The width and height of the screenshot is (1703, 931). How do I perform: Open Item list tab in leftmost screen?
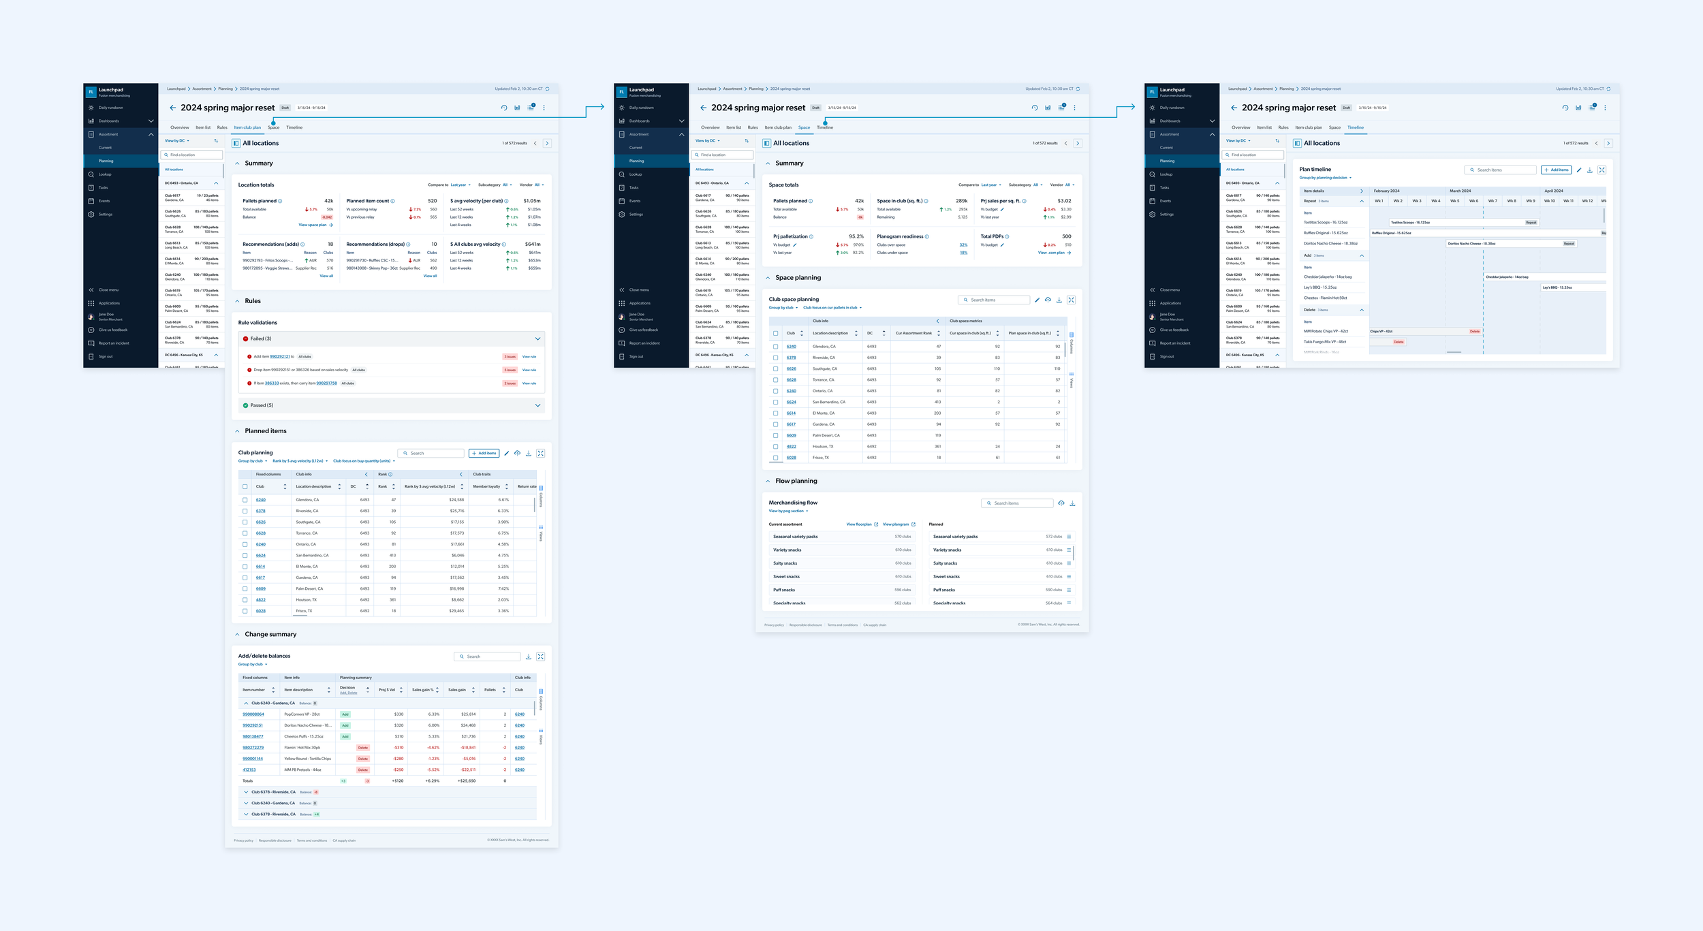point(203,127)
